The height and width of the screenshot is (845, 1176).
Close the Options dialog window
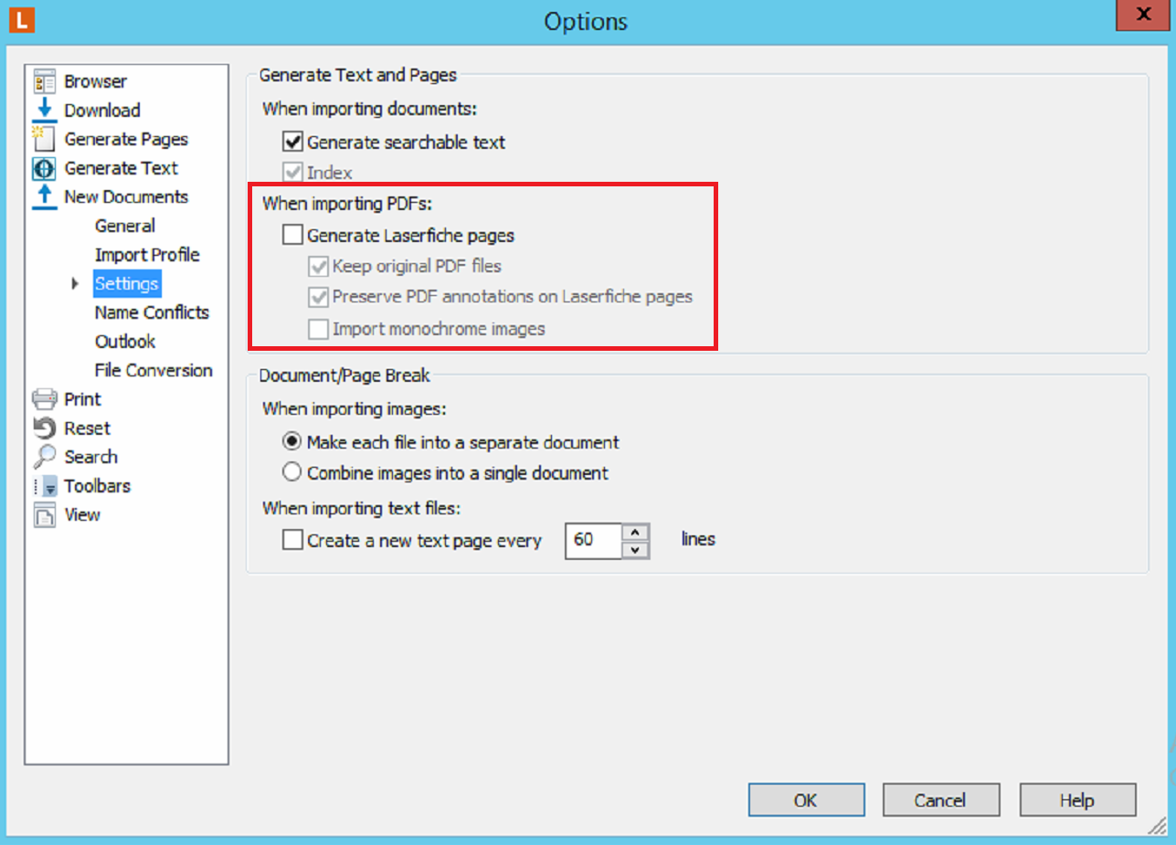point(1143,16)
